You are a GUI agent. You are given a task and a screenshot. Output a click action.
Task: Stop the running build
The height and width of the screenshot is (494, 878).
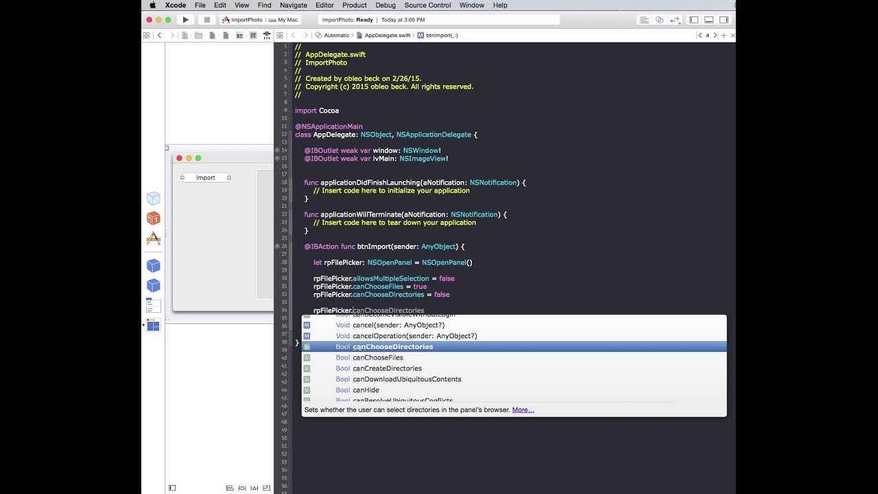click(206, 20)
